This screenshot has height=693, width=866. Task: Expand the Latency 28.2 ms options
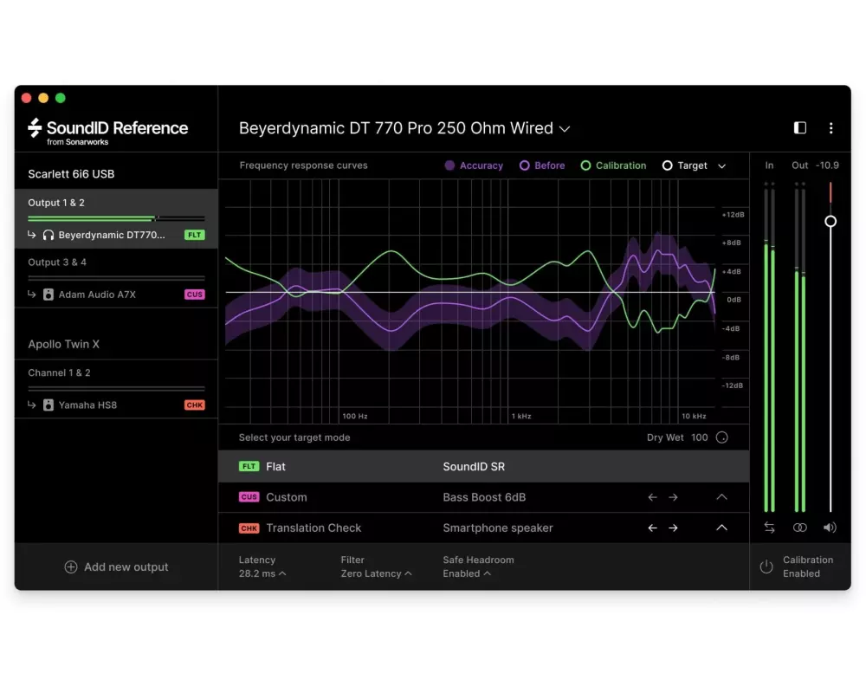point(262,573)
